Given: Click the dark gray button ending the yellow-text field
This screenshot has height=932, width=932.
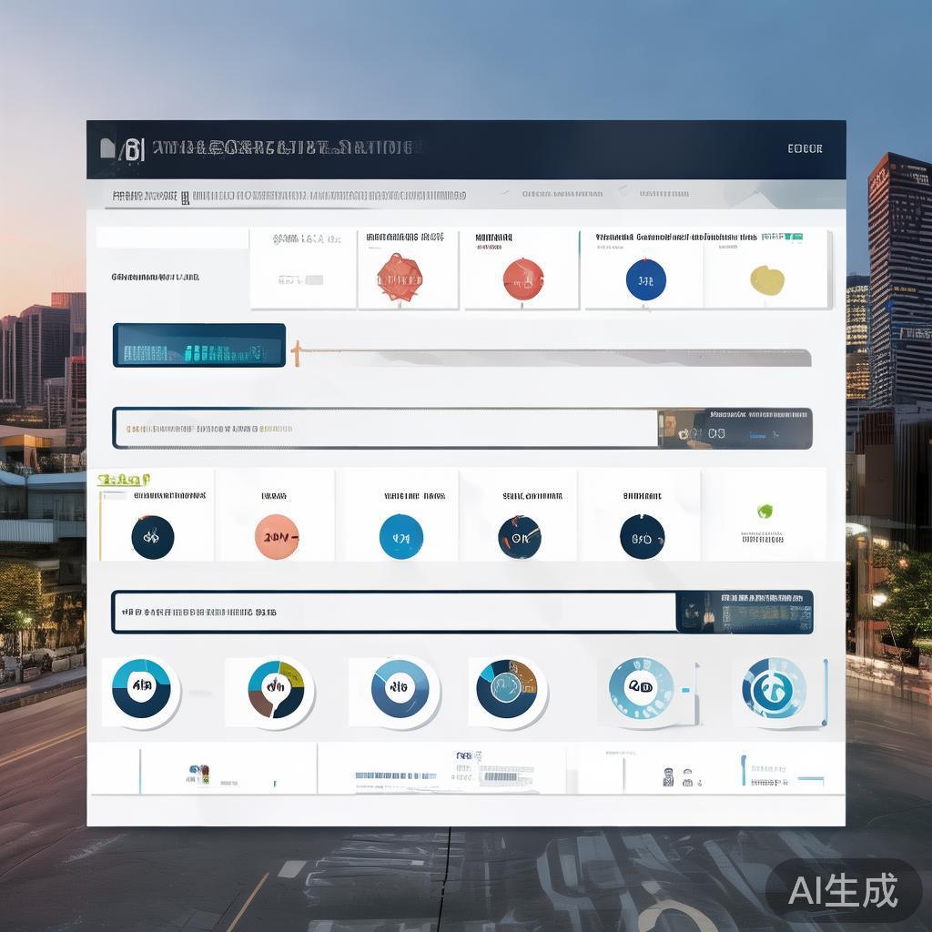Looking at the screenshot, I should [x=735, y=429].
